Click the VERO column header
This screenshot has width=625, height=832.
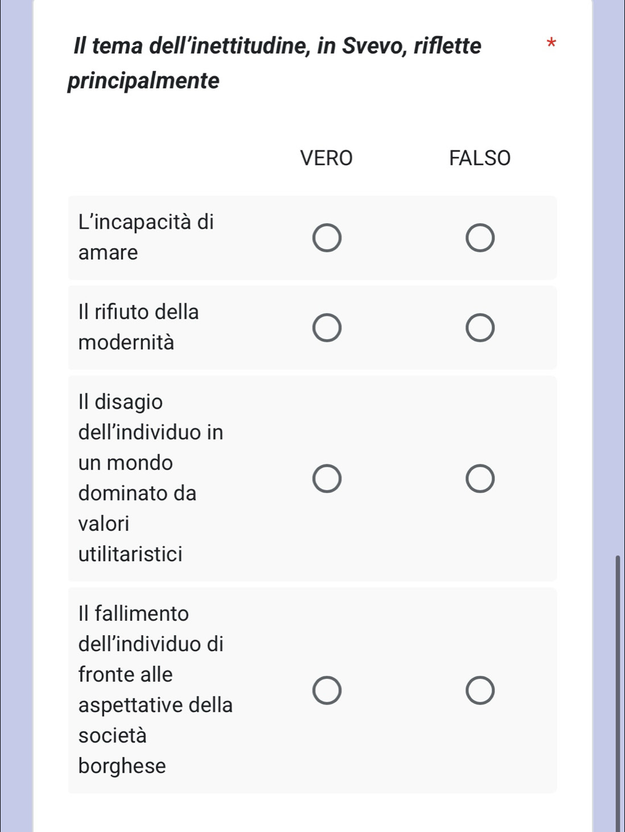[327, 158]
